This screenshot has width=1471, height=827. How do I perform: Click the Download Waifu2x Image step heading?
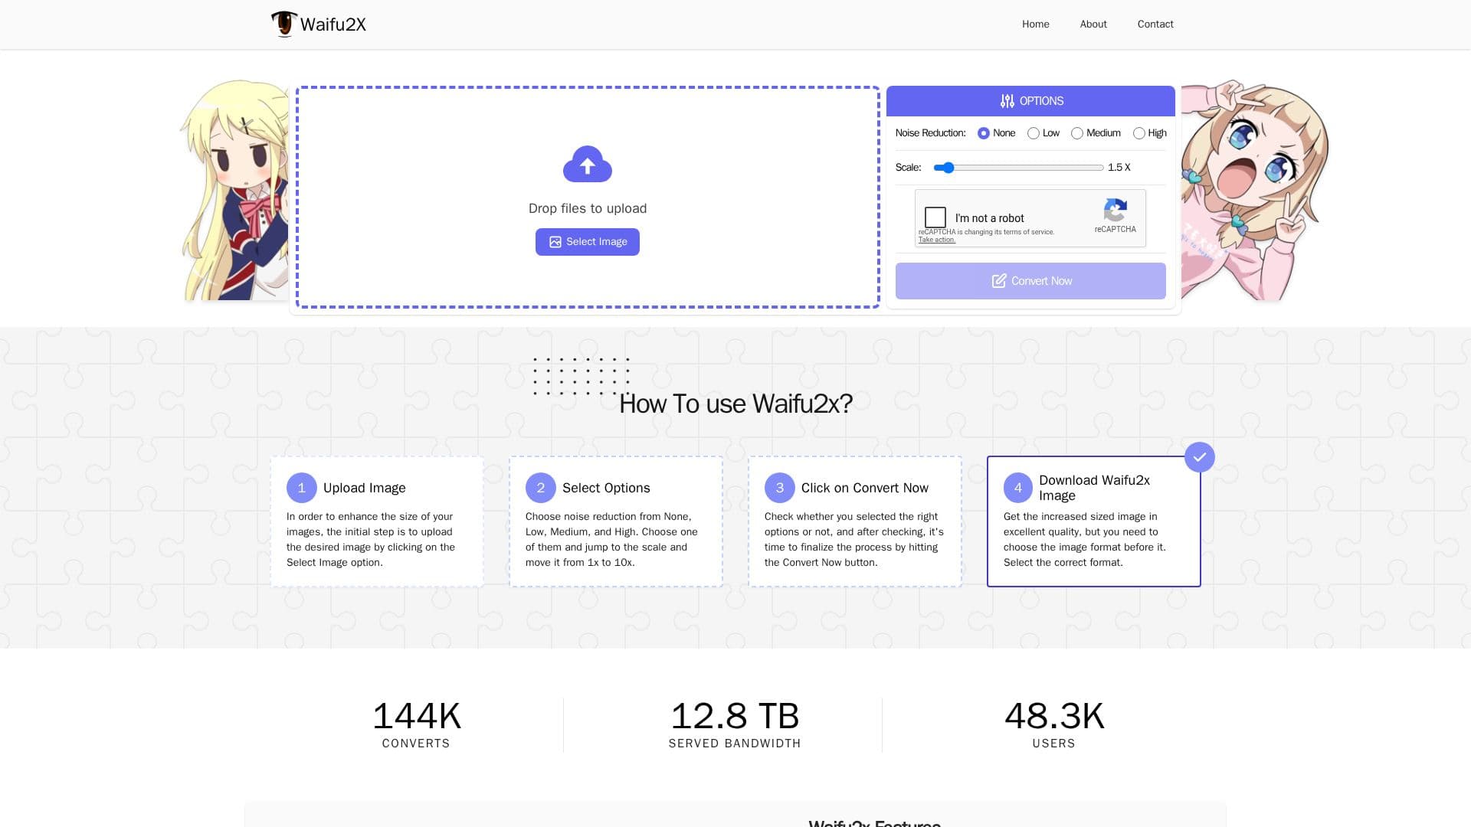pos(1094,488)
